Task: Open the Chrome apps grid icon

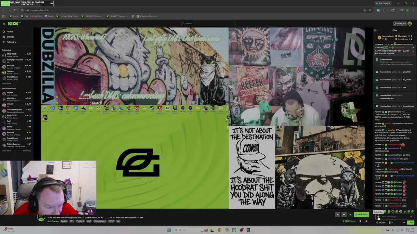Action: [x=3, y=16]
